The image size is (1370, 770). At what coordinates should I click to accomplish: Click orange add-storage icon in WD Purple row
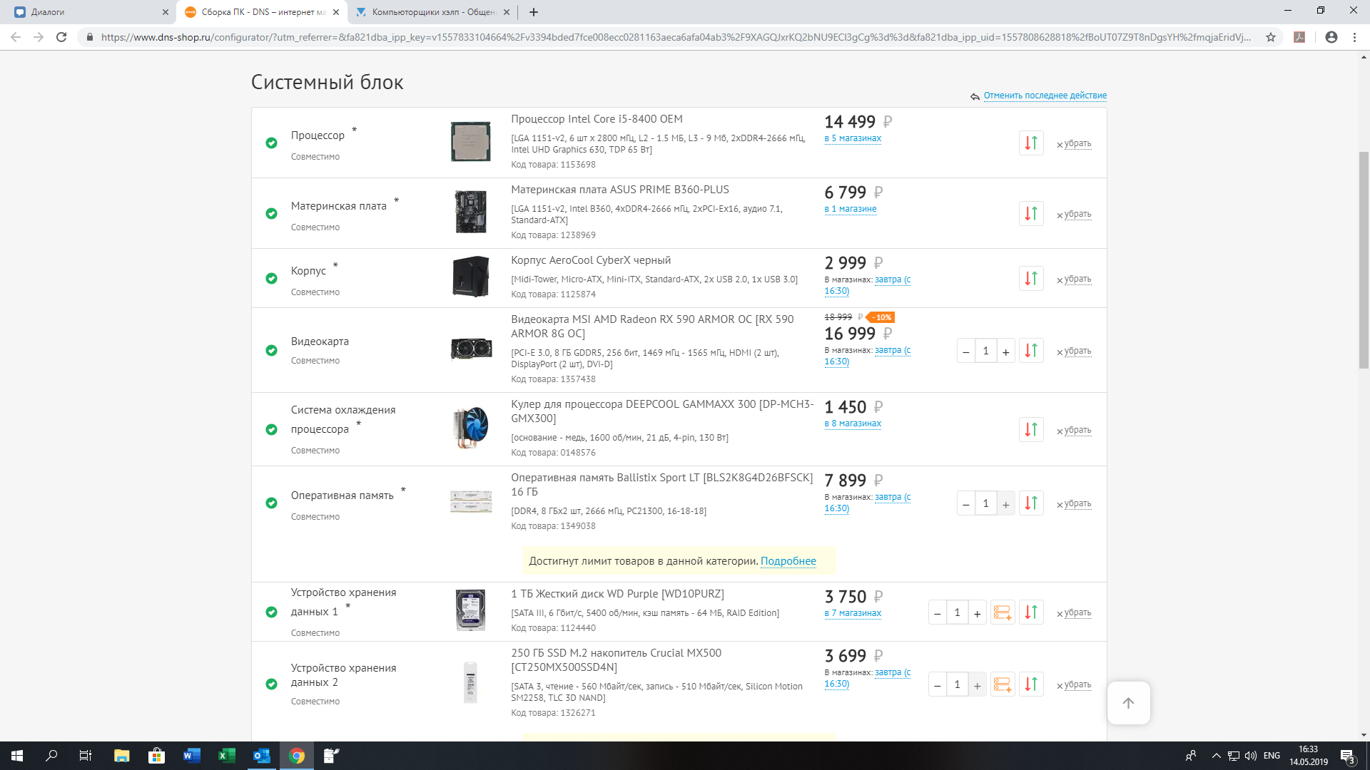tap(1003, 612)
